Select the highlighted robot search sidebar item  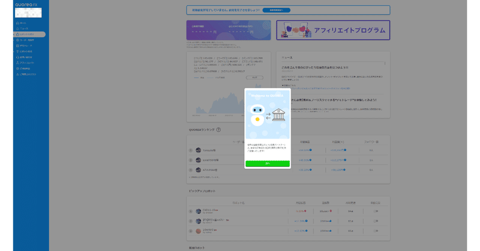[29, 34]
